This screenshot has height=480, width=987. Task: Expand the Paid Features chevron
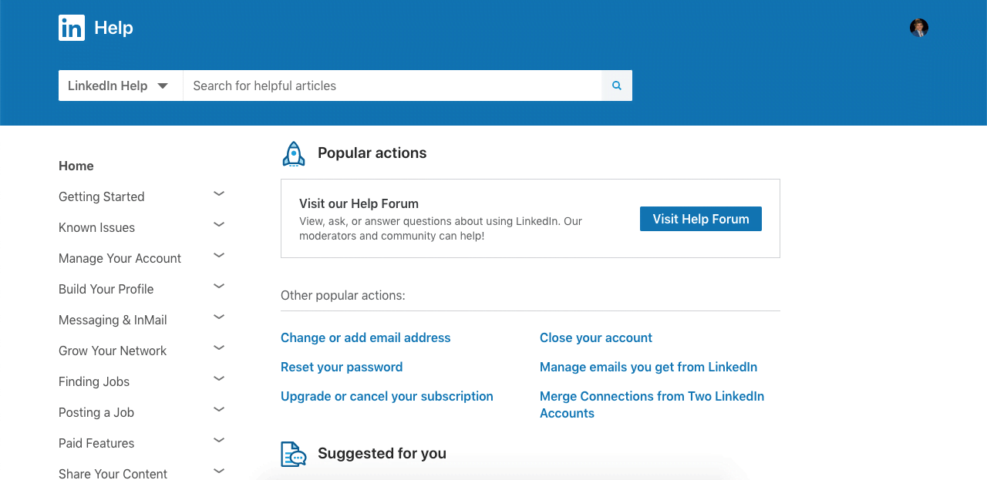[x=219, y=440]
